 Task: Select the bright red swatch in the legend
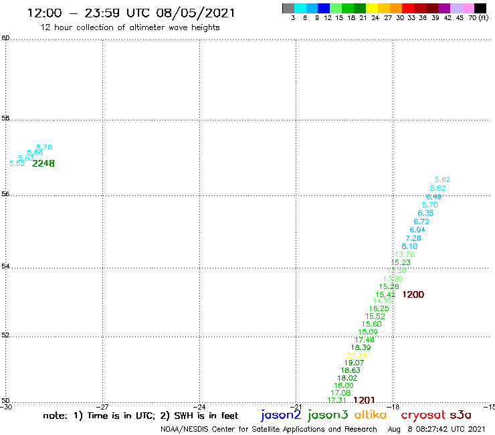[408, 8]
